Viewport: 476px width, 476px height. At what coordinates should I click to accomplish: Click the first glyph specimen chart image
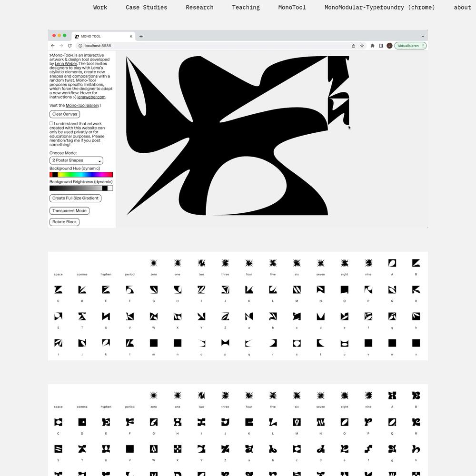238,306
